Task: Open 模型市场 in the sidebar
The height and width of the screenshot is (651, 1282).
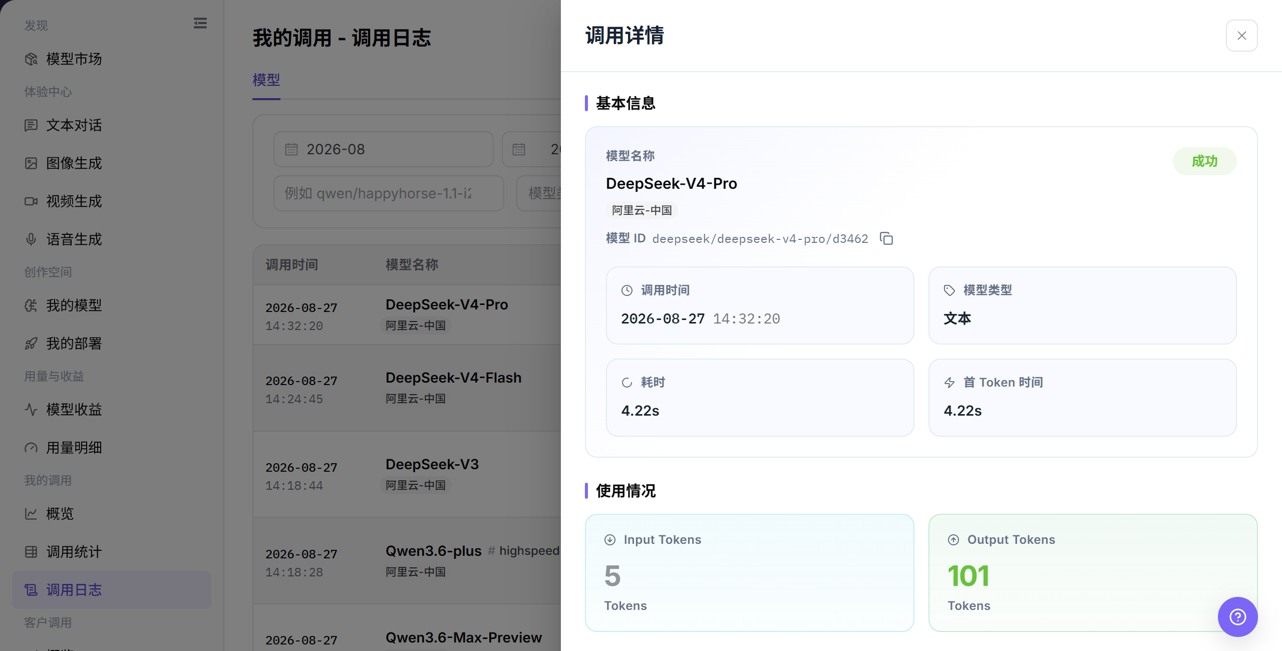Action: [x=111, y=59]
